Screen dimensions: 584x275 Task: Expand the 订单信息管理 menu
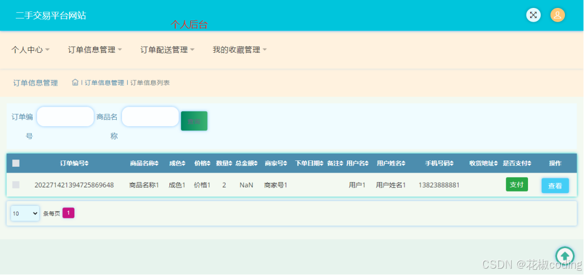(x=95, y=50)
